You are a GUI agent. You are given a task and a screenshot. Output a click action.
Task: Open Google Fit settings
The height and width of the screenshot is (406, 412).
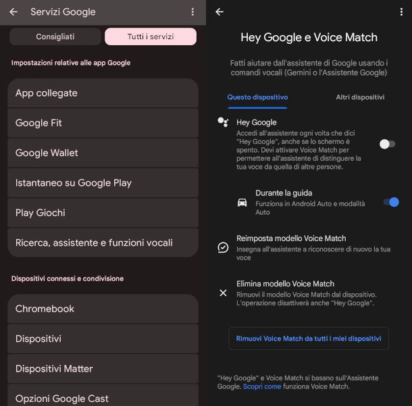coord(103,123)
